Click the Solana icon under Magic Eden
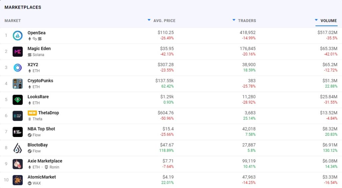 30,55
